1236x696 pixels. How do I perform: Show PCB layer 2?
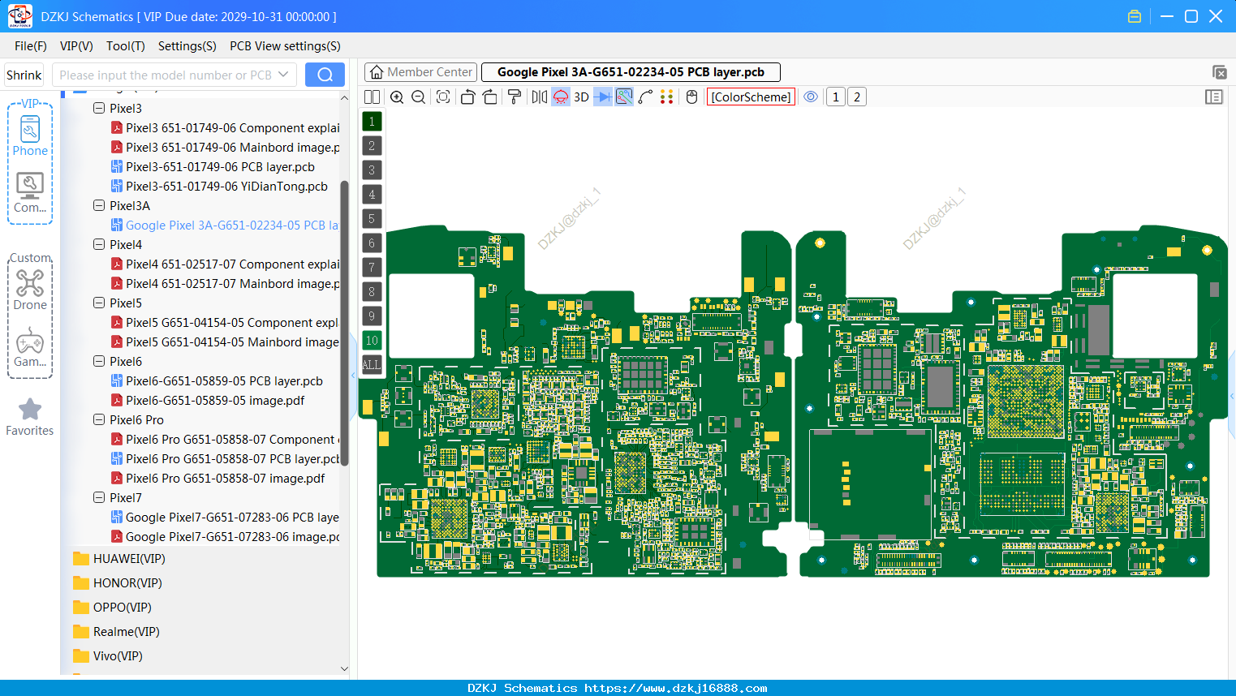pos(372,145)
